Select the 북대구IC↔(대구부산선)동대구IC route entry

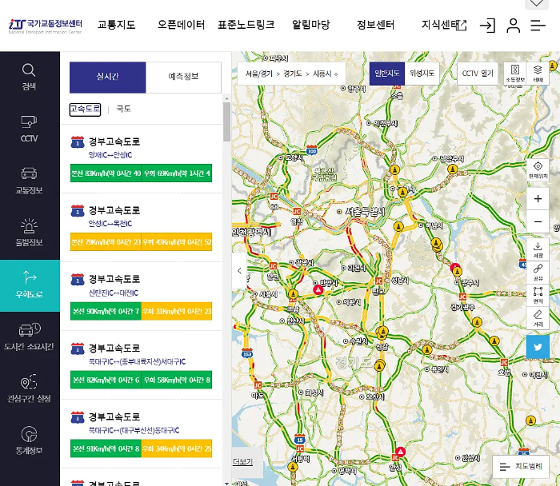click(142, 434)
